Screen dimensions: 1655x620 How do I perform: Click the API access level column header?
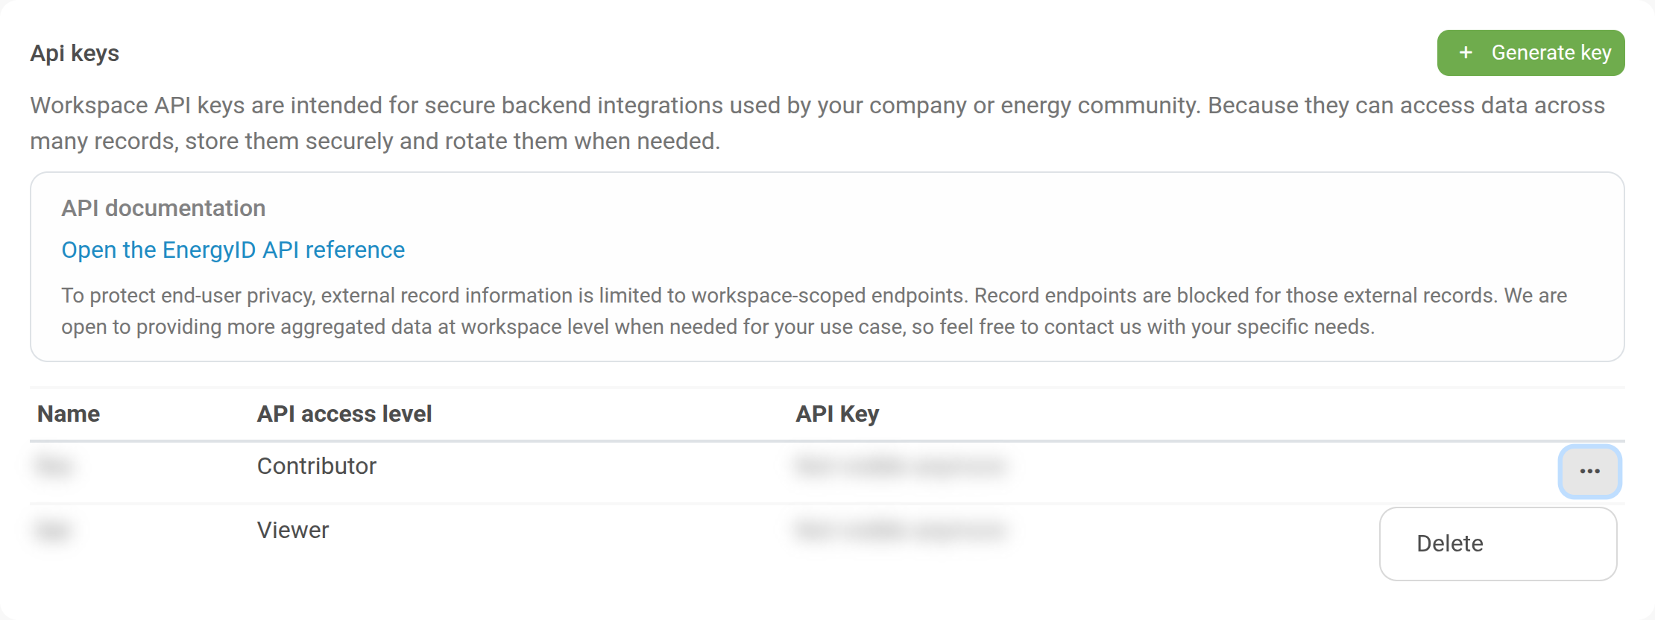344,414
